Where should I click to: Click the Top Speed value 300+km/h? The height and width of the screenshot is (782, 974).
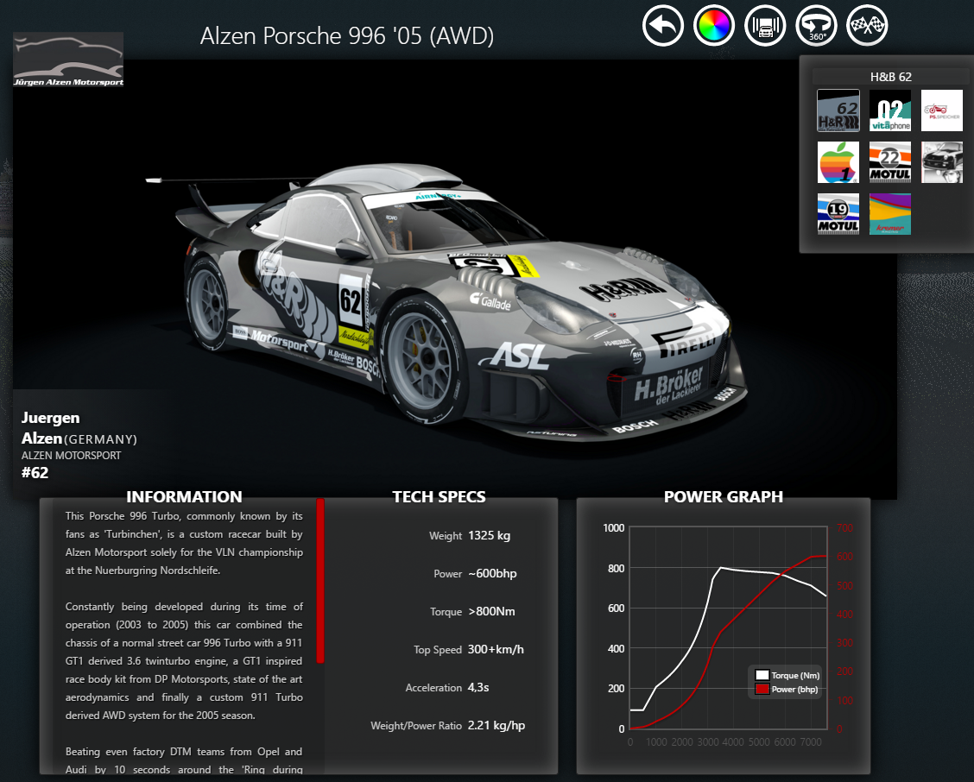[x=496, y=649]
